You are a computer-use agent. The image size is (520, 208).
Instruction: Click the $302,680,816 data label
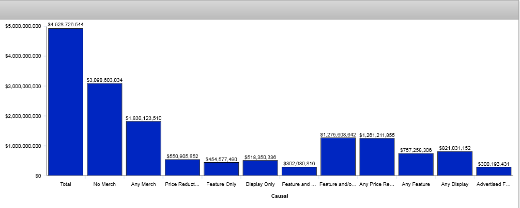tap(299, 163)
